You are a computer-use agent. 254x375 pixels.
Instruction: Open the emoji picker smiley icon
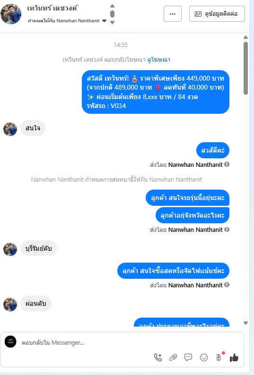(x=204, y=357)
